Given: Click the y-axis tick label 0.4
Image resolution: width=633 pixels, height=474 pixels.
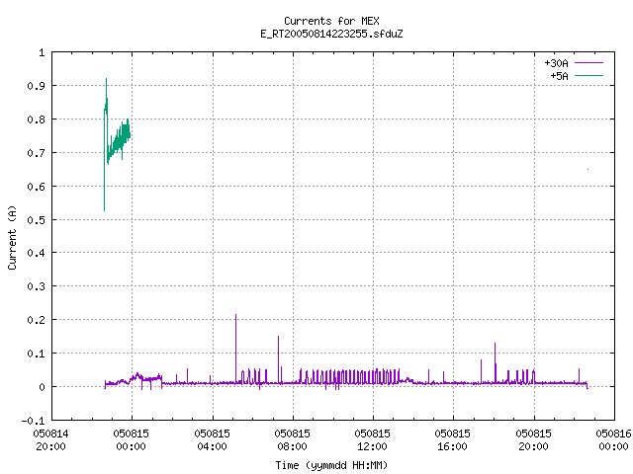Looking at the screenshot, I should 36,253.
